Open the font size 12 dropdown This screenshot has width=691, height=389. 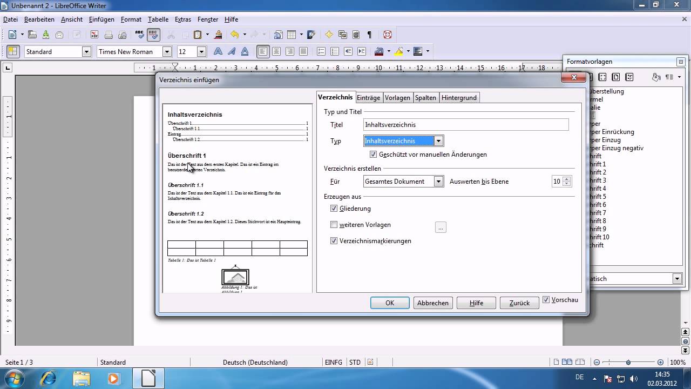pyautogui.click(x=201, y=51)
